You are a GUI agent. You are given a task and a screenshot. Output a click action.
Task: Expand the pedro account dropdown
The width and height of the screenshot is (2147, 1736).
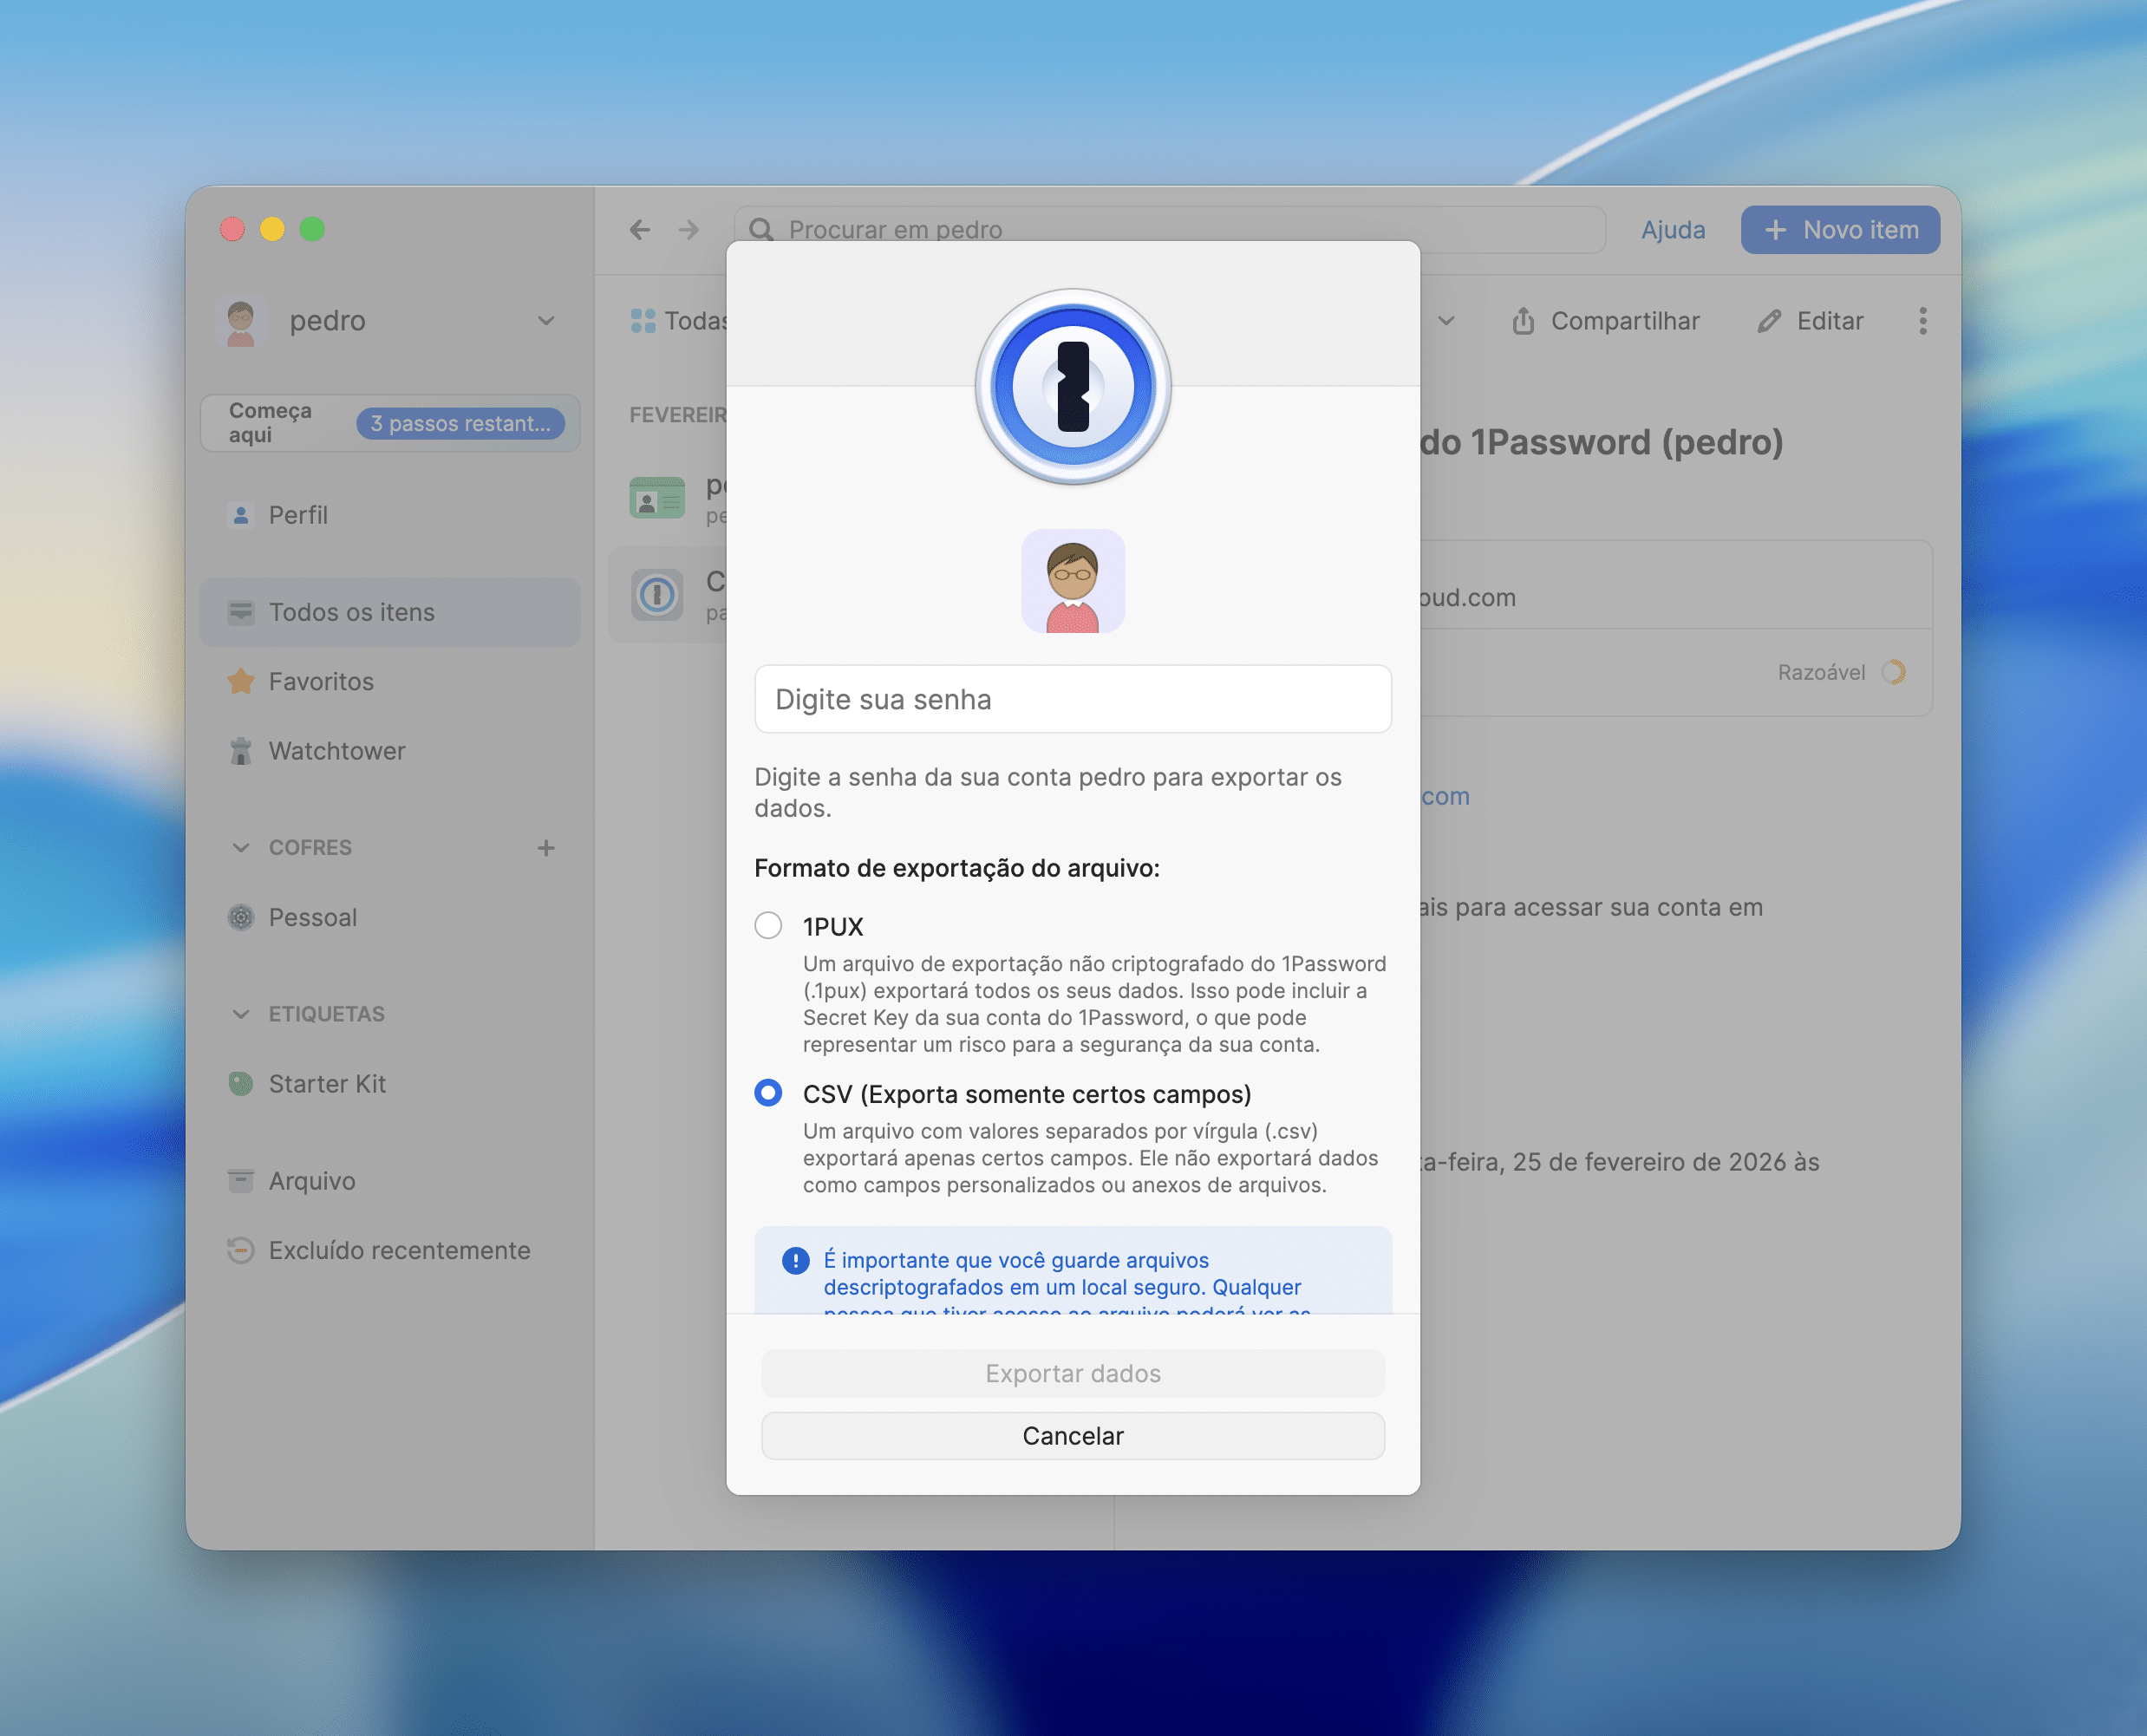pyautogui.click(x=546, y=321)
